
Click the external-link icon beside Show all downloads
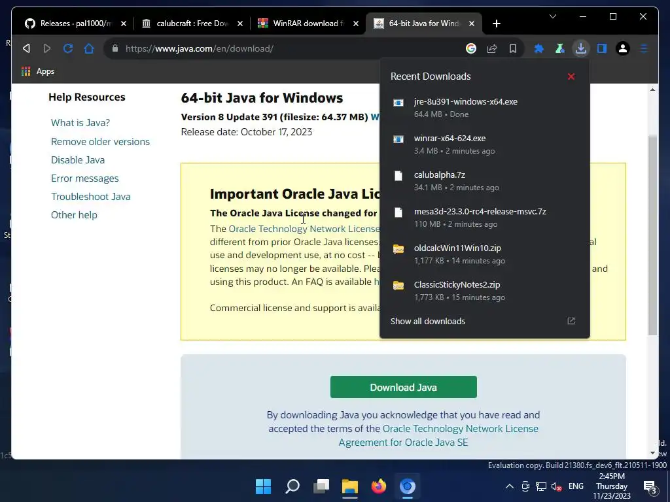[571, 320]
